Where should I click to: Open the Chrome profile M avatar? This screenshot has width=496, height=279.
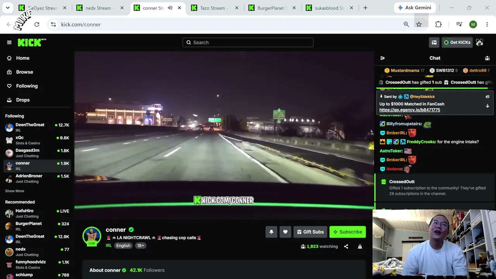tap(473, 24)
